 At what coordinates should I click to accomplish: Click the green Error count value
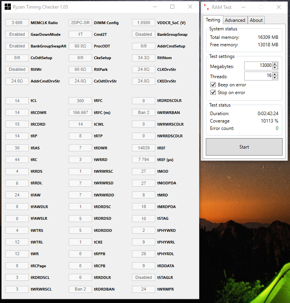tap(277, 128)
